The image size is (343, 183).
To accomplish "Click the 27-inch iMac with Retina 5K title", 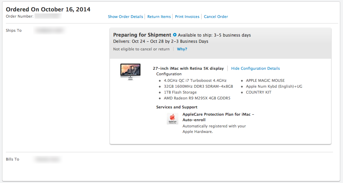I will (188, 68).
